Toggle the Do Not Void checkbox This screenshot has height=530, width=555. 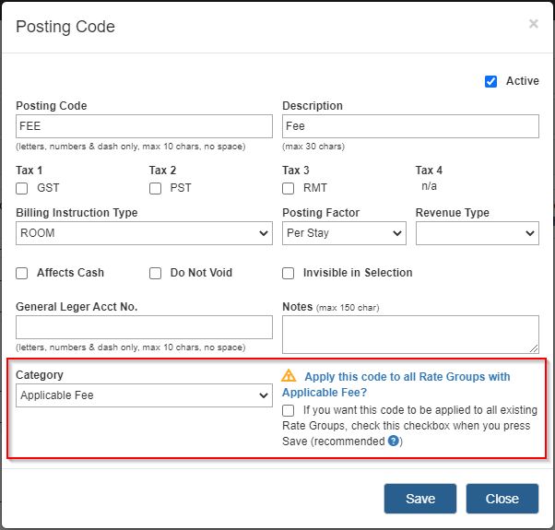click(155, 273)
